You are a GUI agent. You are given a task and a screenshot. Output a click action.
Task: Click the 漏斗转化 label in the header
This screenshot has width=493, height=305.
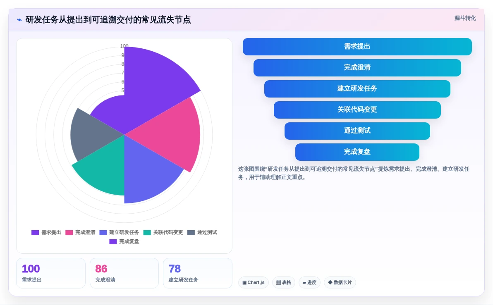pos(465,18)
